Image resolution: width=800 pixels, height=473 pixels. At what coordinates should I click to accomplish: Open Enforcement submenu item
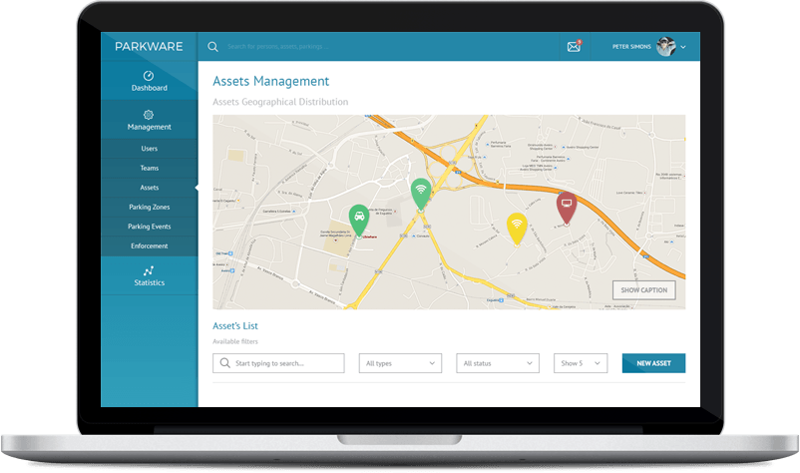149,245
